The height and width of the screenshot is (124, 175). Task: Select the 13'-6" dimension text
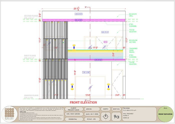click(x=88, y=95)
